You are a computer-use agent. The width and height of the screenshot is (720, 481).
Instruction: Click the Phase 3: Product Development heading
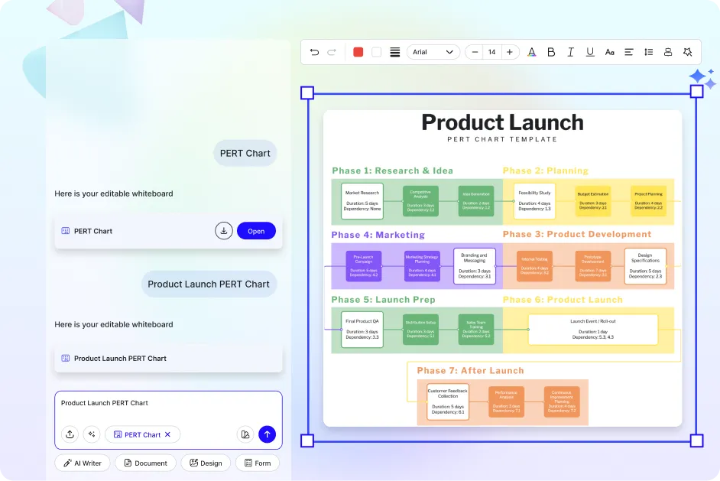[577, 234]
